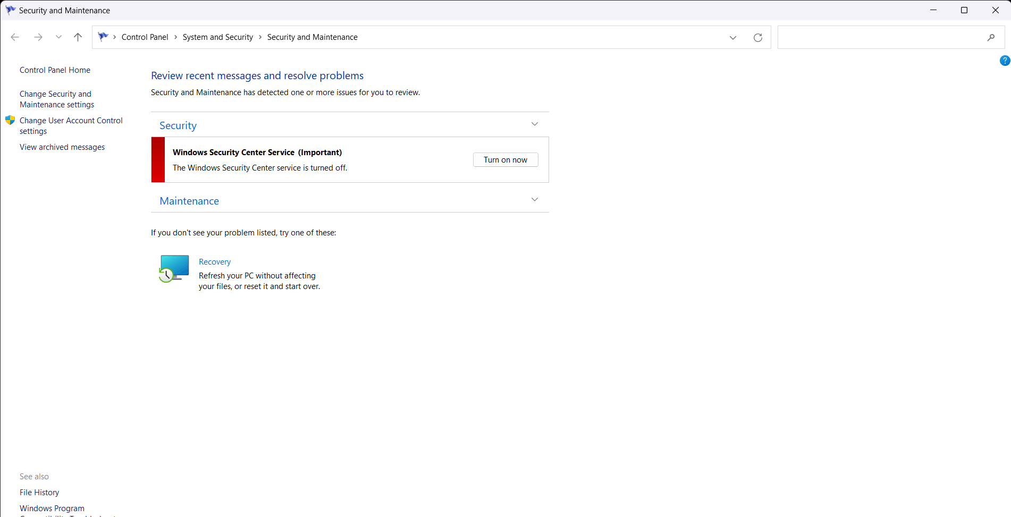
Task: Open the address bar history dropdown
Action: coord(733,37)
